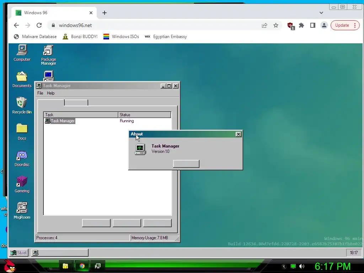Open the browser profile icon
The image size is (364, 273).
324,25
